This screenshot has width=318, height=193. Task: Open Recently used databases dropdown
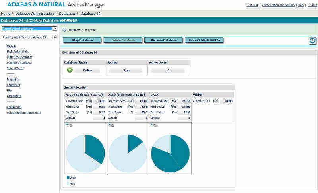point(29,29)
